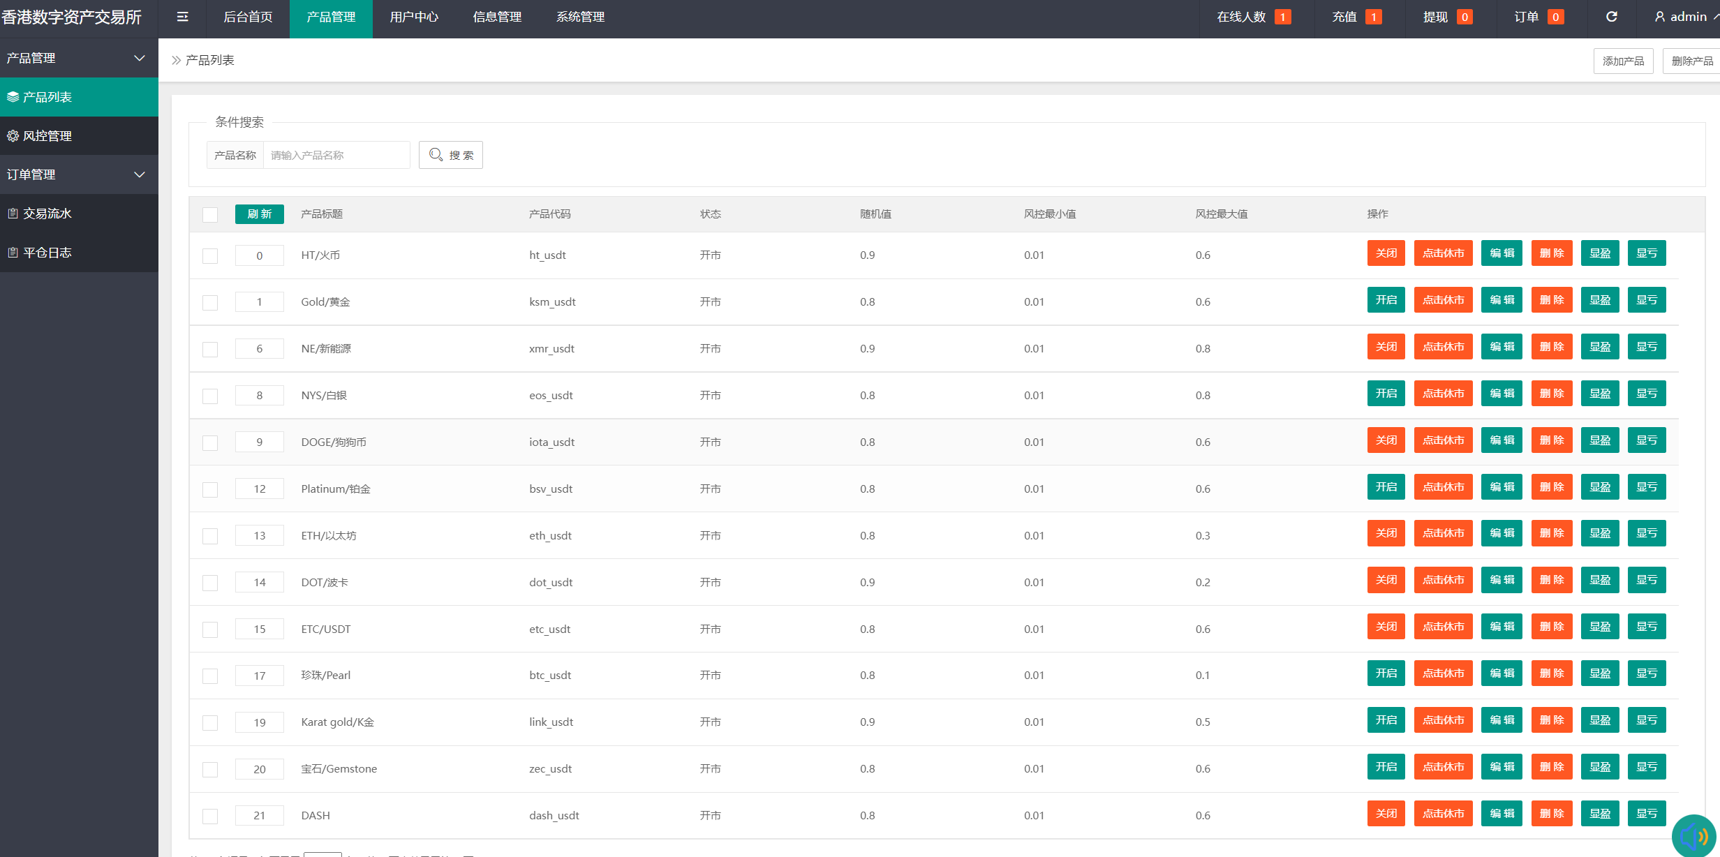Tick the checkbox for the HT/火币 row

[x=210, y=255]
